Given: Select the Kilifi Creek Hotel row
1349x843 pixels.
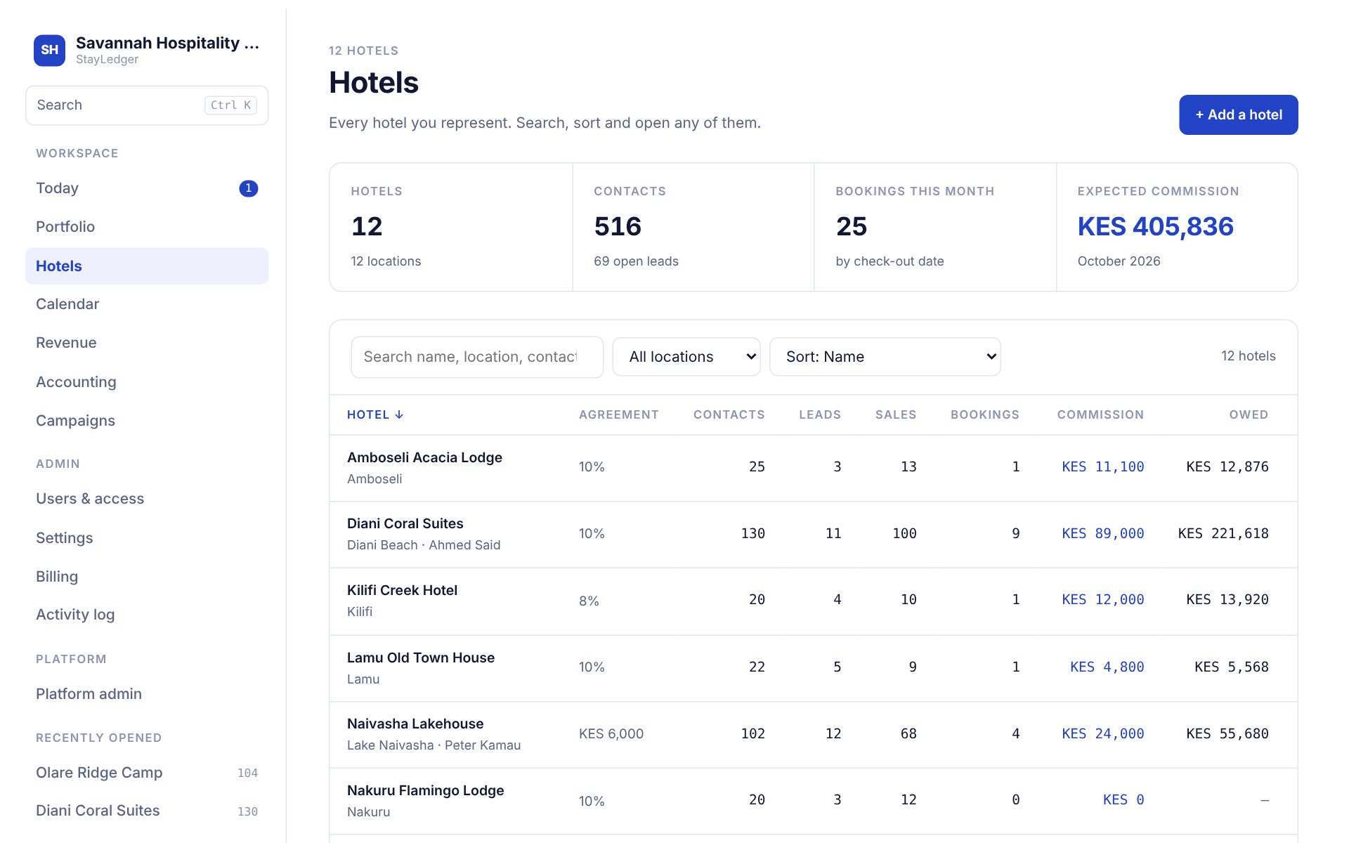Looking at the screenshot, I should (x=813, y=601).
